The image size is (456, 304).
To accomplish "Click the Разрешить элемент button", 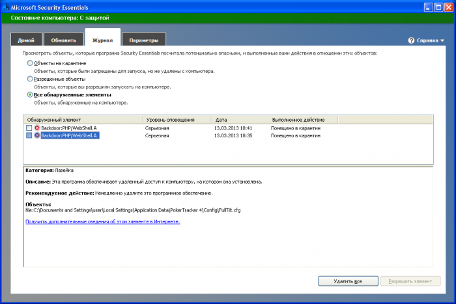I will pos(410,281).
